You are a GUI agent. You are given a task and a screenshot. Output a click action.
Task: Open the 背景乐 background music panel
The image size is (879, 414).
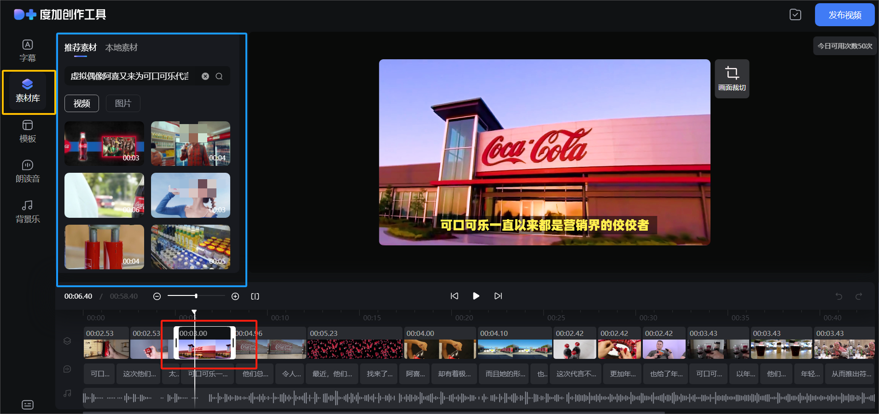click(28, 212)
